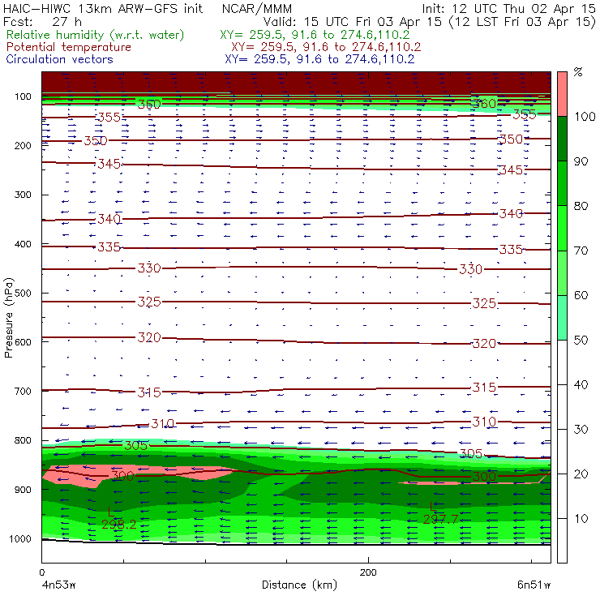This screenshot has width=600, height=600.
Task: Click the "40" colorbar label
Action: pyautogui.click(x=581, y=385)
